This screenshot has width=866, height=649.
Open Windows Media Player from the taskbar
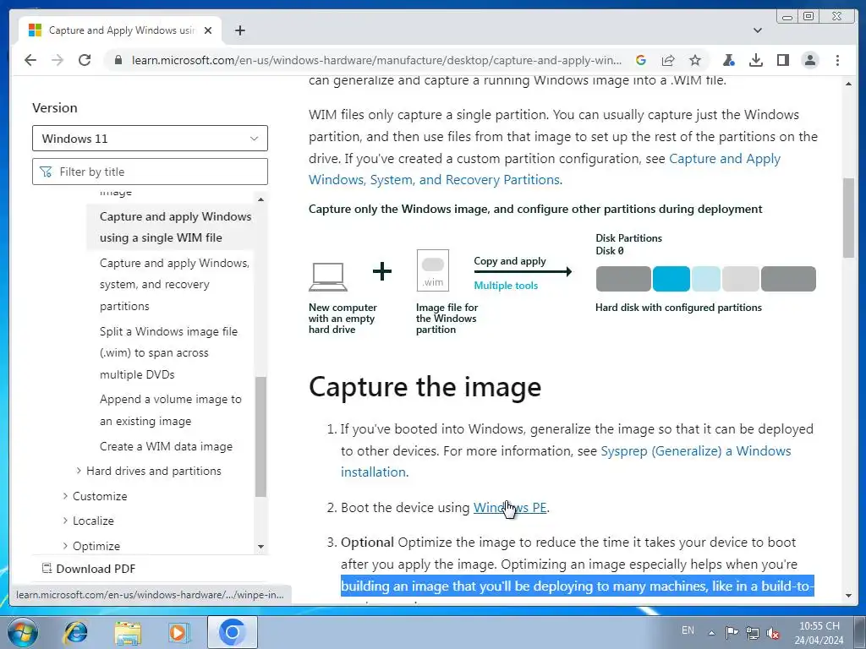pyautogui.click(x=179, y=632)
